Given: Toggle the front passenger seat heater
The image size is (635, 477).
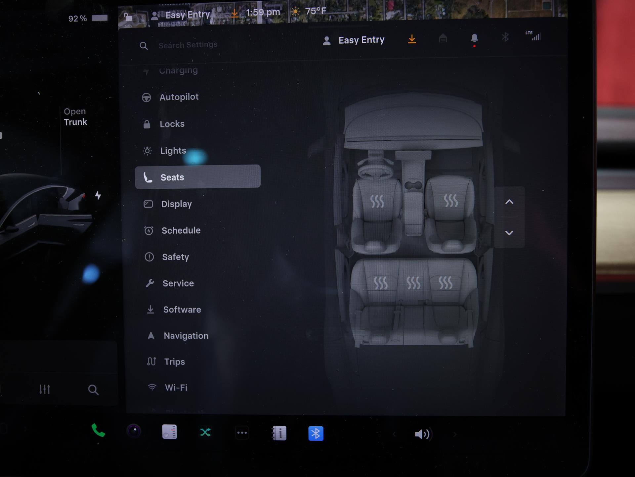Looking at the screenshot, I should (451, 201).
